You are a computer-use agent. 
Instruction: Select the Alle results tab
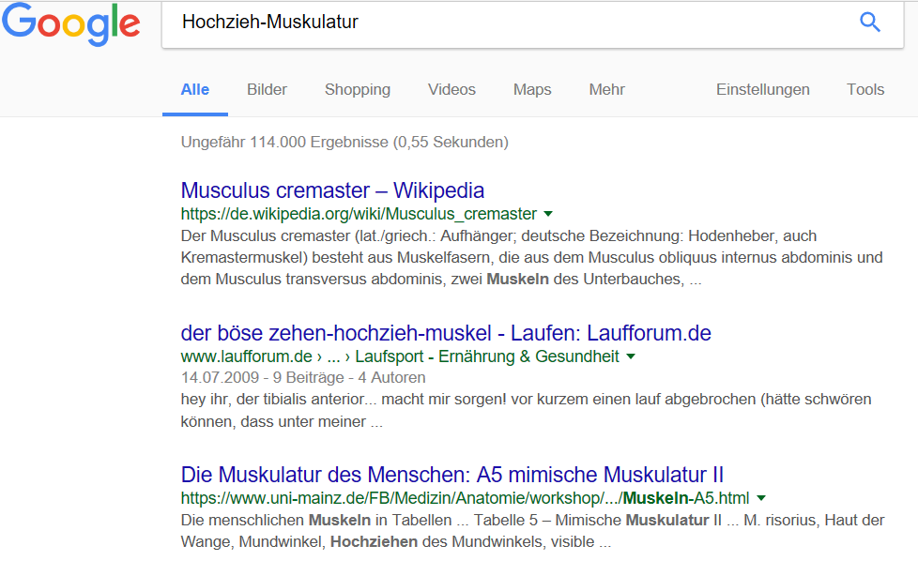point(195,89)
